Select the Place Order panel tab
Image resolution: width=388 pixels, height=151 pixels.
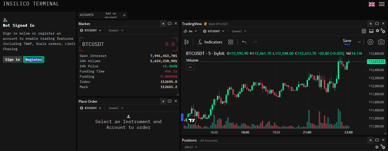(88, 102)
